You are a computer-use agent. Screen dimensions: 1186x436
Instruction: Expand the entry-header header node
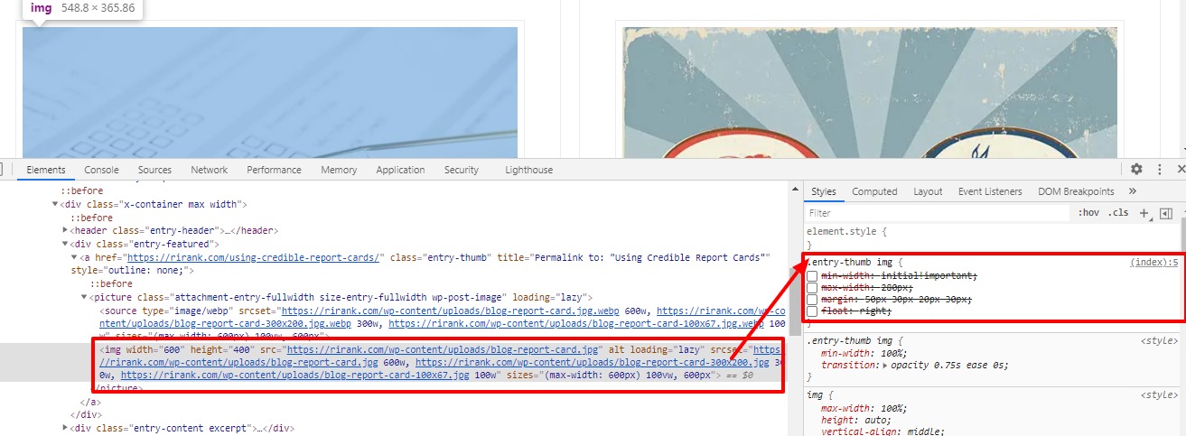(x=65, y=231)
